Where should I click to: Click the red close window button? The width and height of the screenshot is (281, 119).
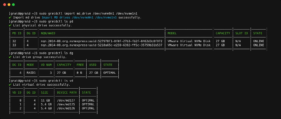(x=5, y=5)
